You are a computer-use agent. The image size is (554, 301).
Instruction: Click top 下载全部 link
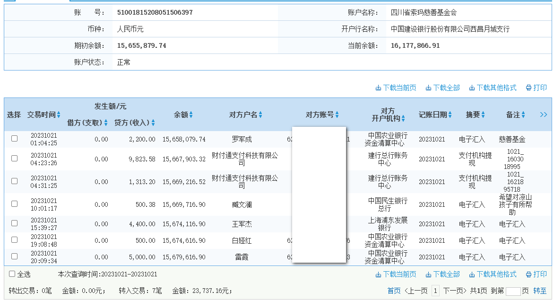click(x=443, y=88)
